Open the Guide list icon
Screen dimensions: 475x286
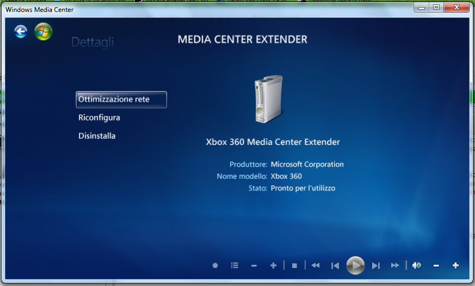[x=235, y=265]
